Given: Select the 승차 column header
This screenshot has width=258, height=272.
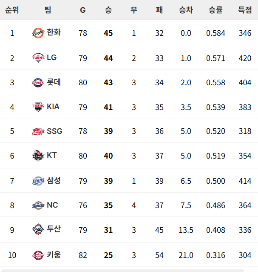Looking at the screenshot, I should (x=186, y=10).
